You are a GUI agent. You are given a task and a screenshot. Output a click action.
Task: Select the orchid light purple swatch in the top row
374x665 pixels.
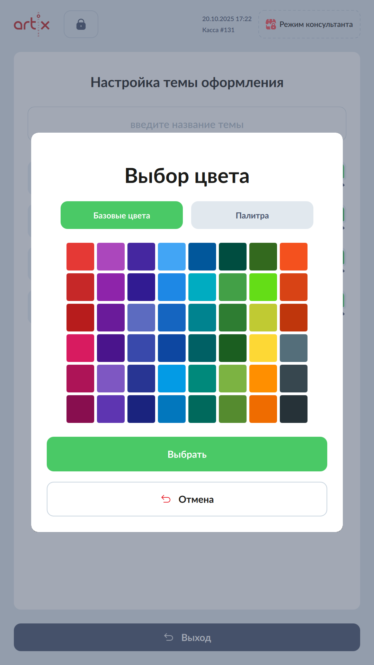click(x=111, y=257)
